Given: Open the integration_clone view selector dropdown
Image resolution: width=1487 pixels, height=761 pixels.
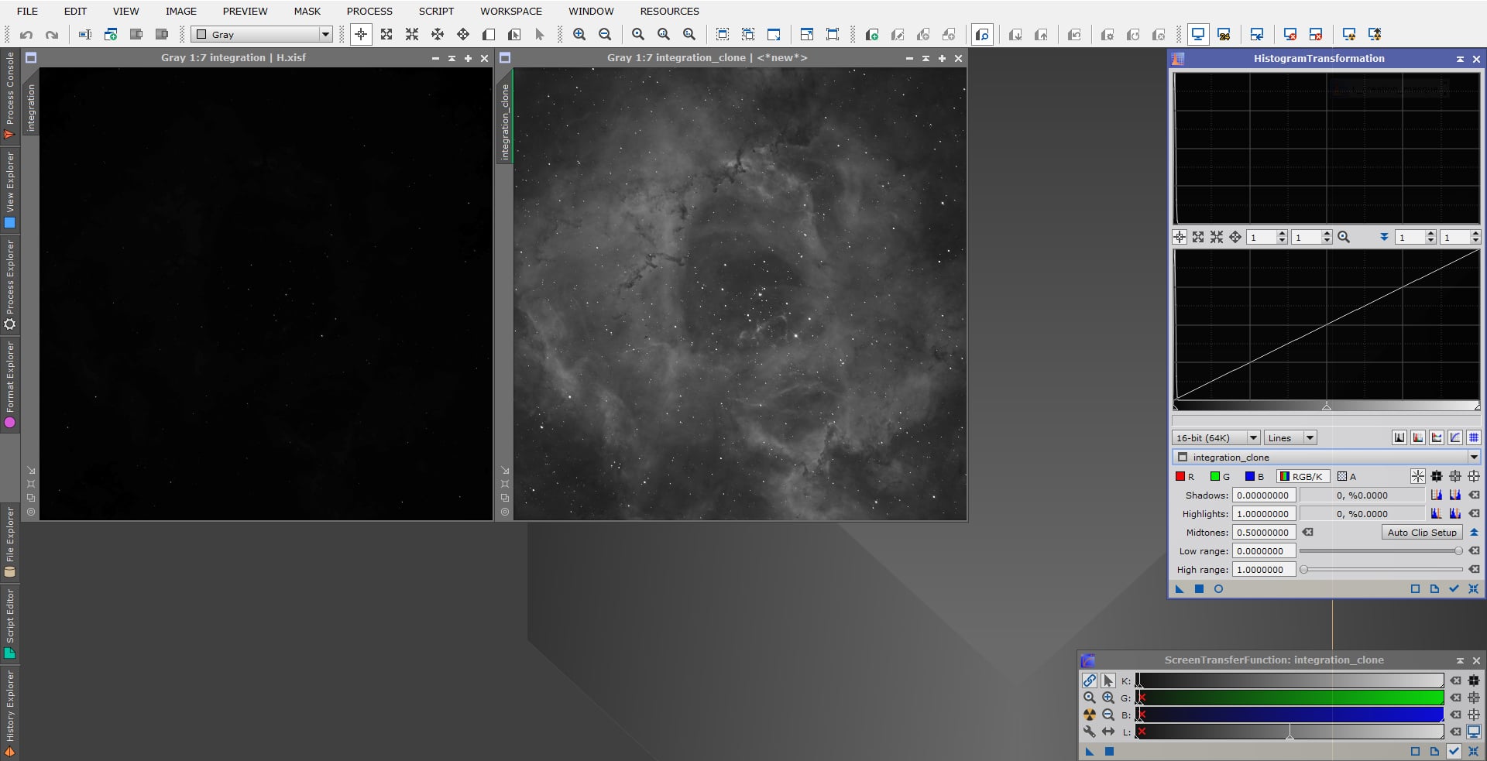Looking at the screenshot, I should [1472, 457].
